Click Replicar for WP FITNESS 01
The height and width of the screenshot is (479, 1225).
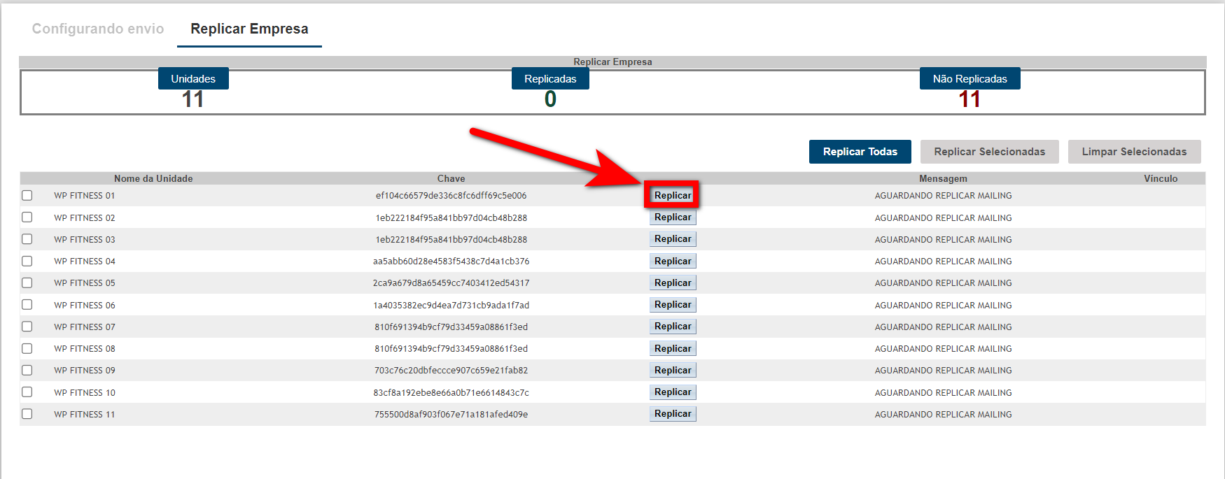pyautogui.click(x=672, y=196)
